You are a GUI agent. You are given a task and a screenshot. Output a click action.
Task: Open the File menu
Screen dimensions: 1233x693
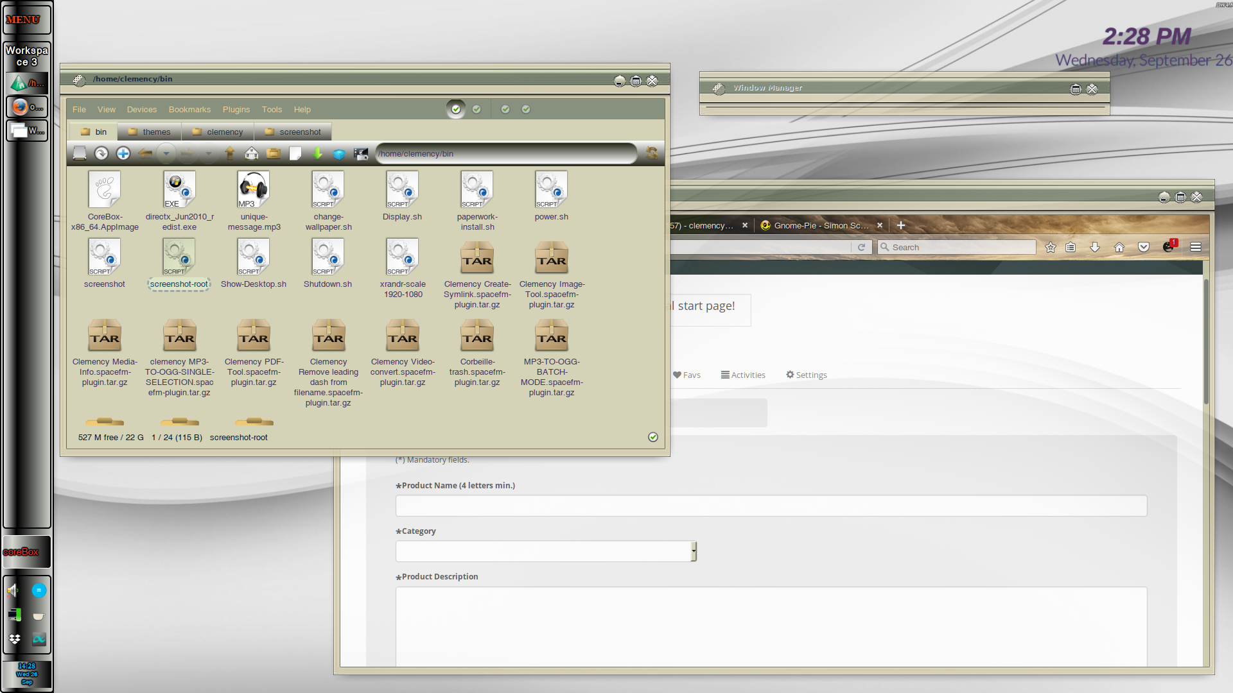point(79,110)
